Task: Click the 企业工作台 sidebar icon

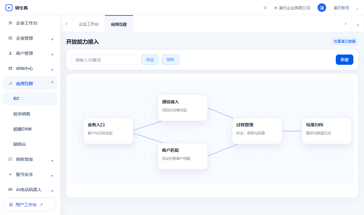Action: point(10,23)
